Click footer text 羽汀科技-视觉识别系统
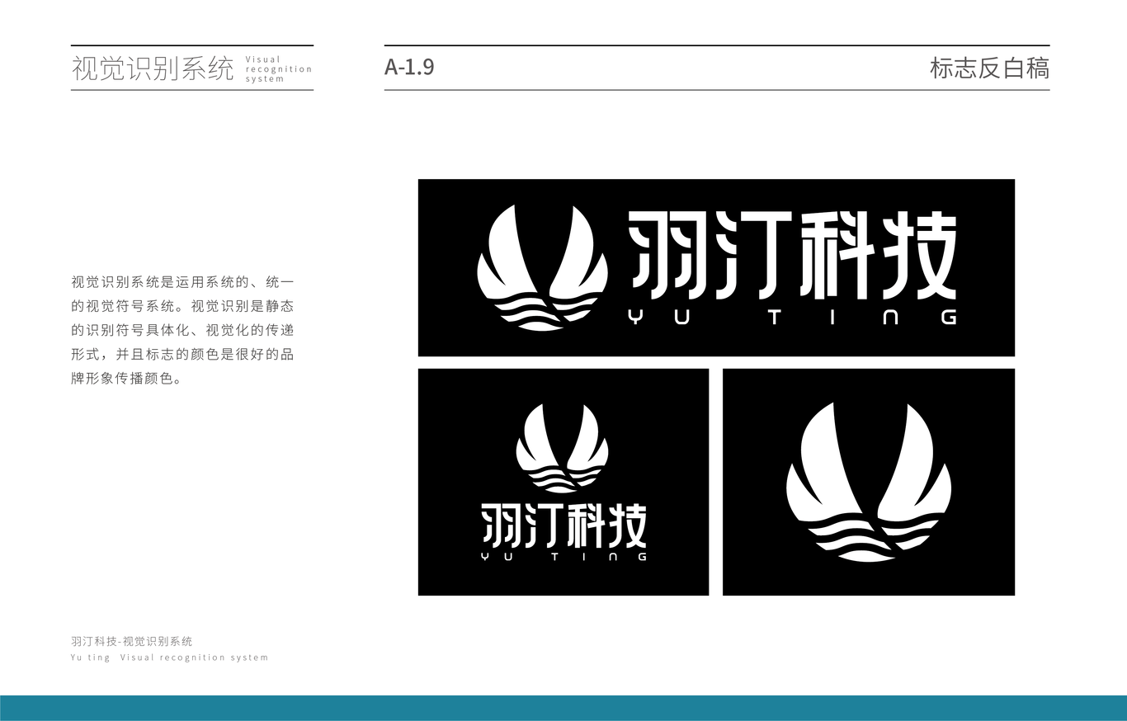The image size is (1127, 721). pos(132,641)
